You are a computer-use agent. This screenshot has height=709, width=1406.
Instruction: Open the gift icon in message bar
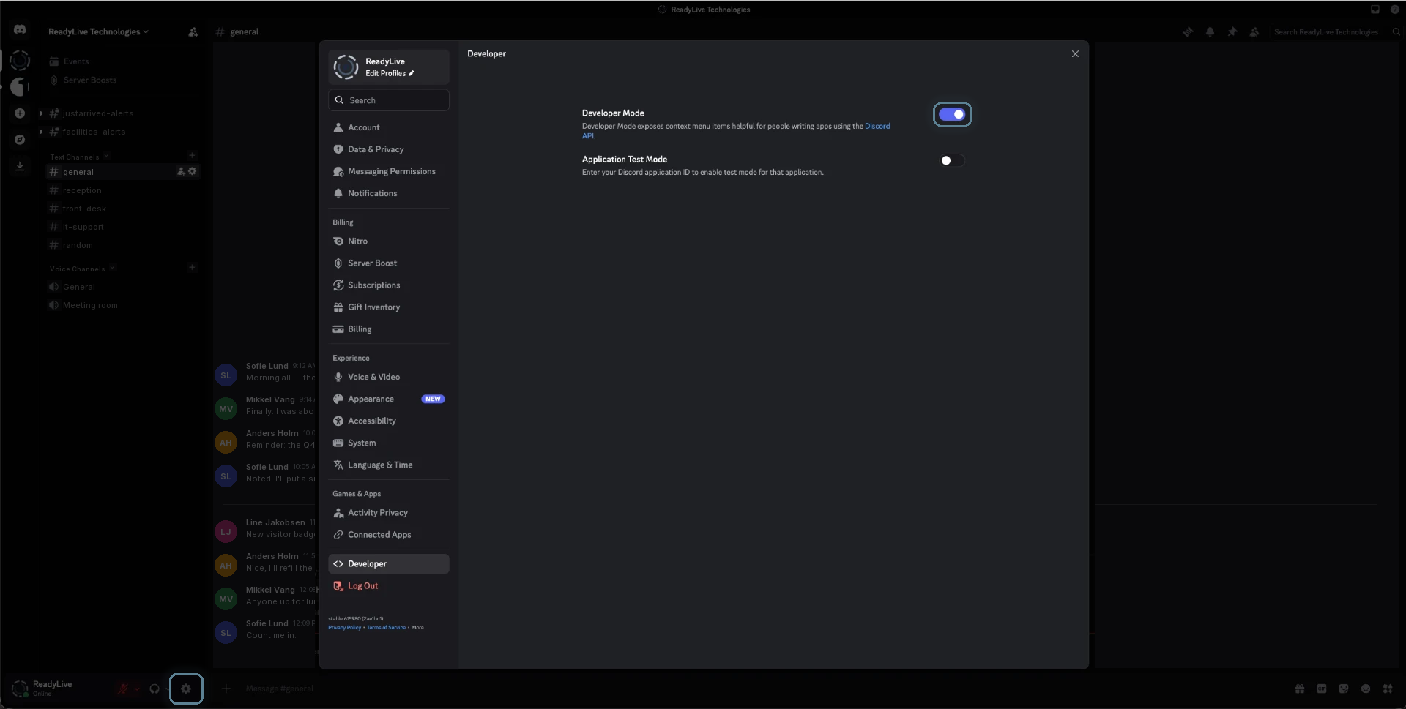pos(1300,689)
